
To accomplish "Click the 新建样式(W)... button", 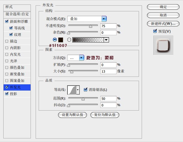I will coord(163,24).
